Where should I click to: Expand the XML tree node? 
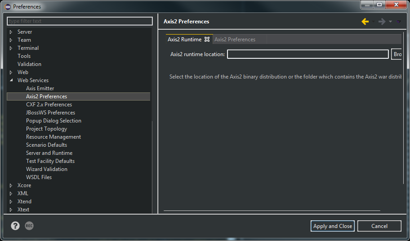[11, 193]
